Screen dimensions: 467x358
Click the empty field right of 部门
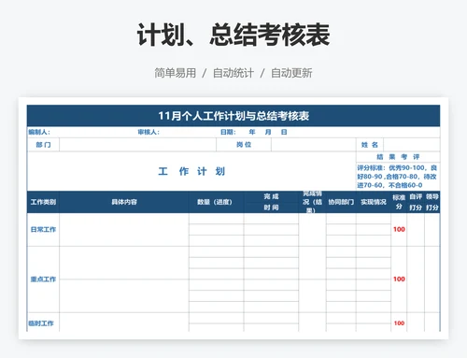pos(137,145)
